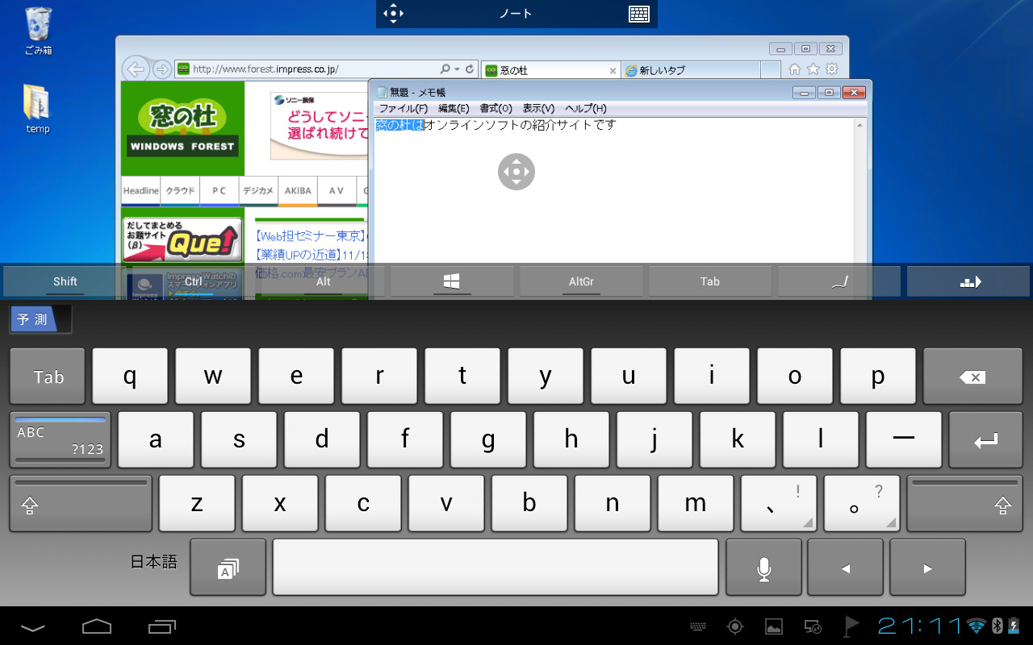This screenshot has height=645, width=1033.
Task: Open the 表示(V) menu in Notepad
Action: pyautogui.click(x=538, y=108)
